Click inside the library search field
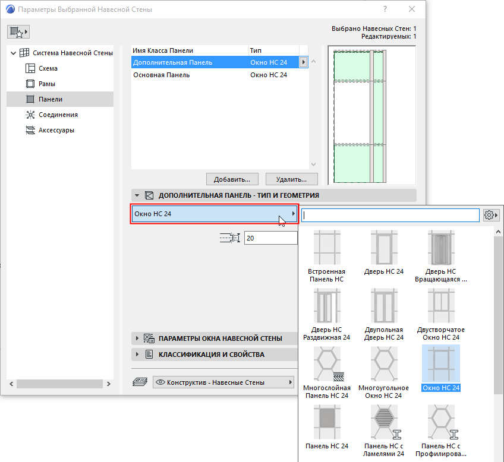504x462 pixels. coord(389,215)
